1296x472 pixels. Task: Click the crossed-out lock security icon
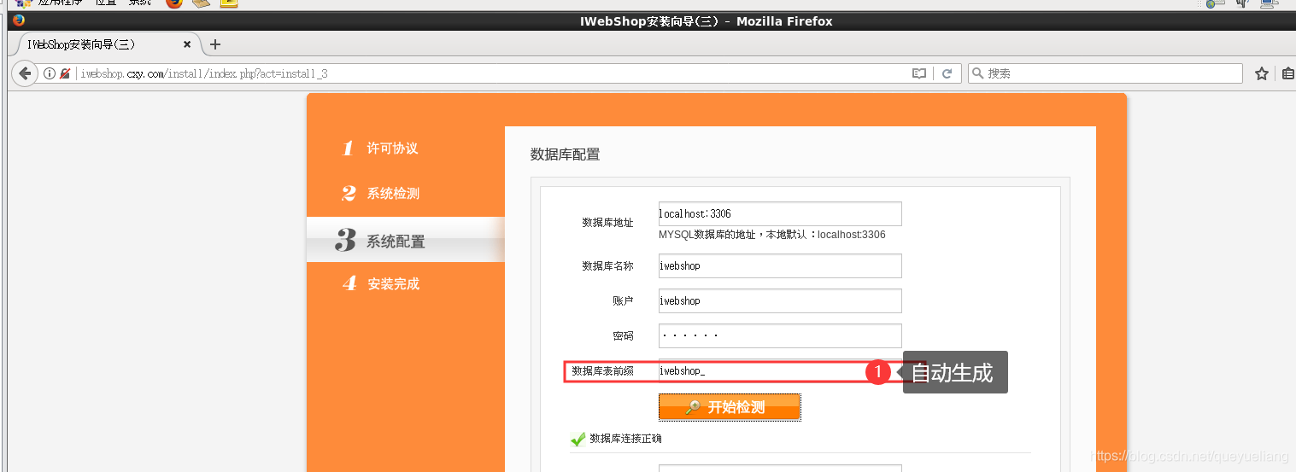coord(65,74)
